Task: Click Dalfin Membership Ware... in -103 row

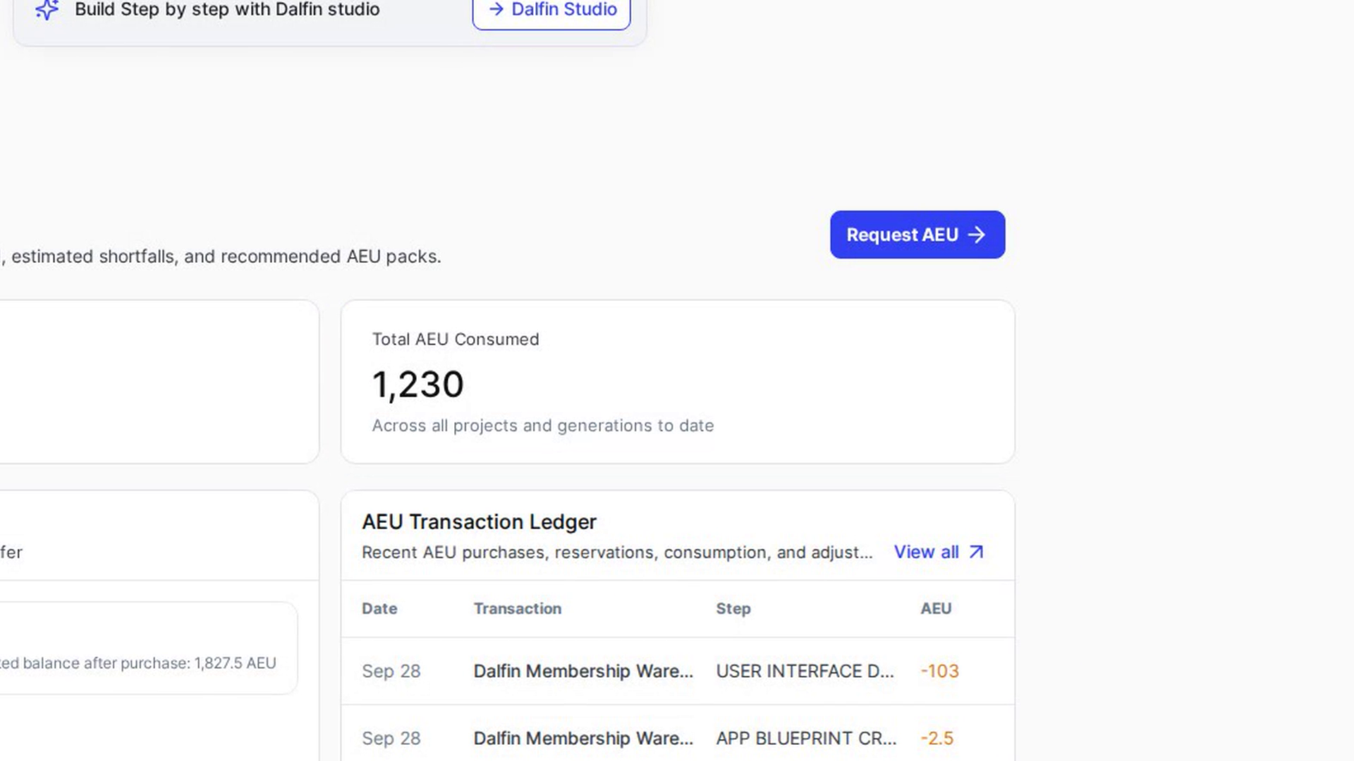Action: (x=583, y=671)
